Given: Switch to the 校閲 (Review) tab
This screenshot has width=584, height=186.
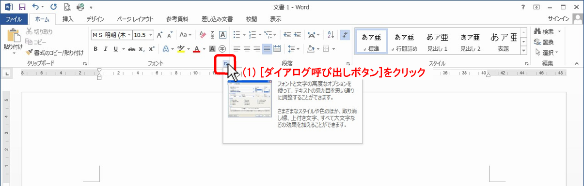Looking at the screenshot, I should (x=251, y=19).
